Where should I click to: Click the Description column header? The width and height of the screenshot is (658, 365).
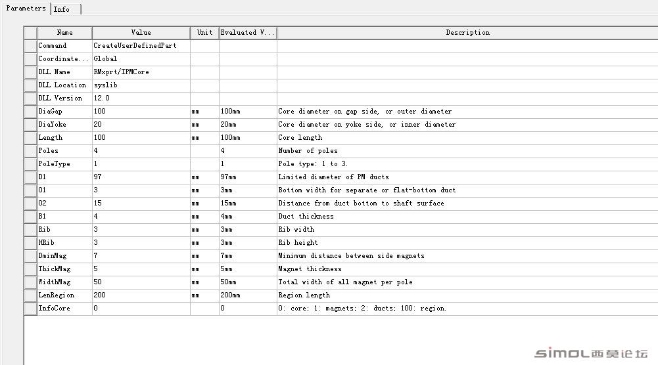[467, 33]
